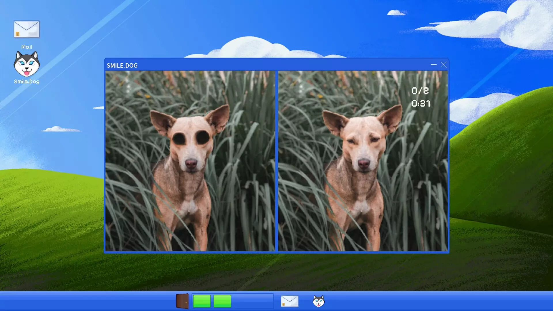
Task: Click the first green life bar indicator
Action: (x=202, y=301)
